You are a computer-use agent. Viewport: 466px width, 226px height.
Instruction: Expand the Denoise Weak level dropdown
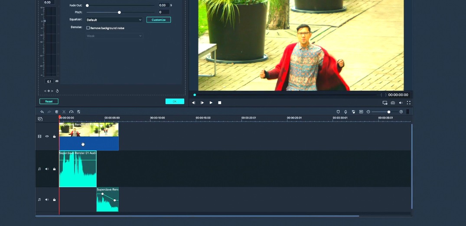pos(114,36)
